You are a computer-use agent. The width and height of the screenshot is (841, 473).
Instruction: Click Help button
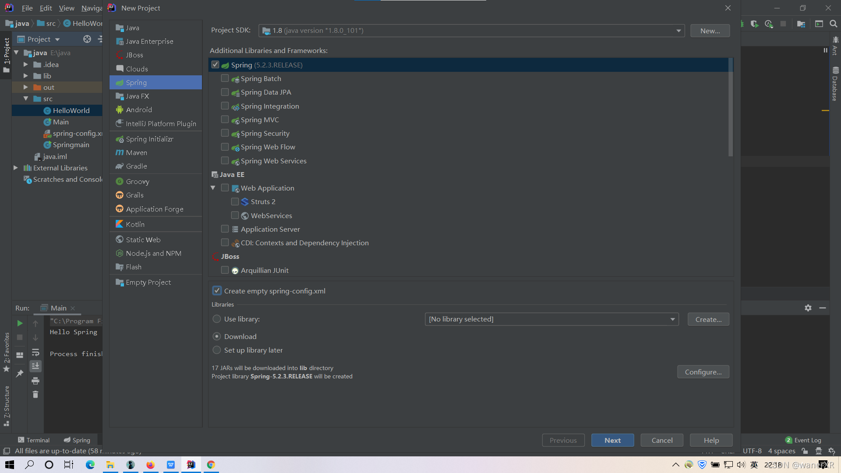[711, 440]
